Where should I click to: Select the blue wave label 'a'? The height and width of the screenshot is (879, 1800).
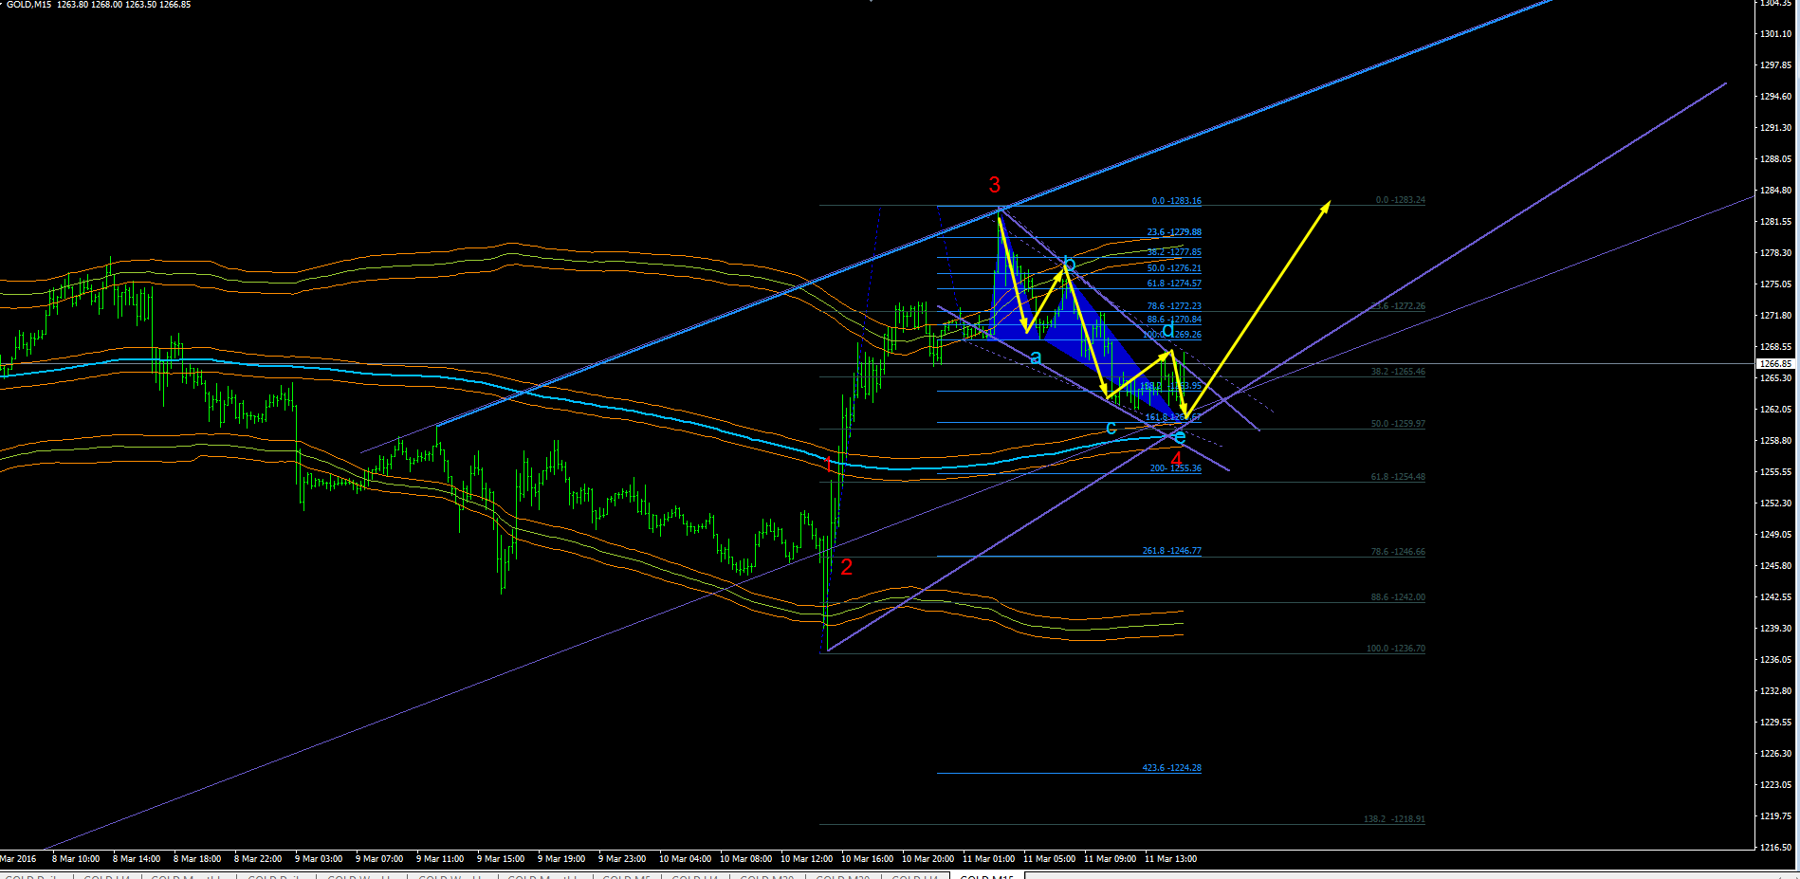pos(1036,357)
